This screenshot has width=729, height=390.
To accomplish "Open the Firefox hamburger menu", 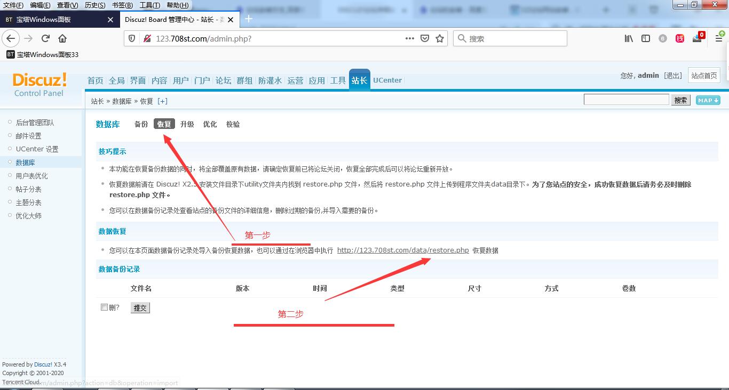I will (x=719, y=38).
